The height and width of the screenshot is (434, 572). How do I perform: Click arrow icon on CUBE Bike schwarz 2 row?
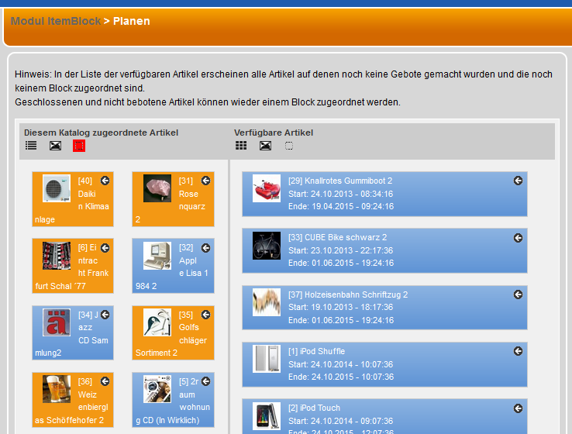[x=518, y=238]
